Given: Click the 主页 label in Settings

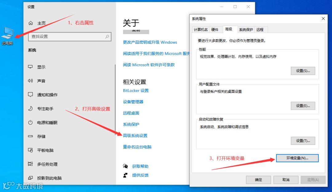Looking at the screenshot, I should [41, 23].
